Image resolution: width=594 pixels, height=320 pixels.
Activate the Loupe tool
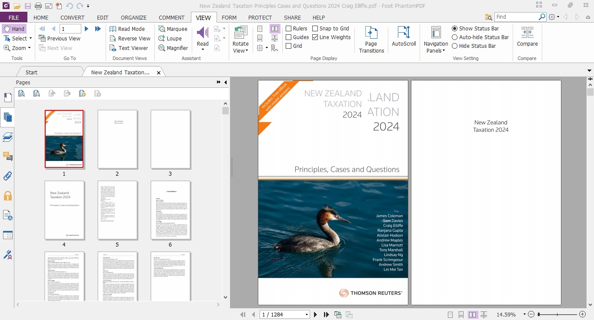pos(170,38)
